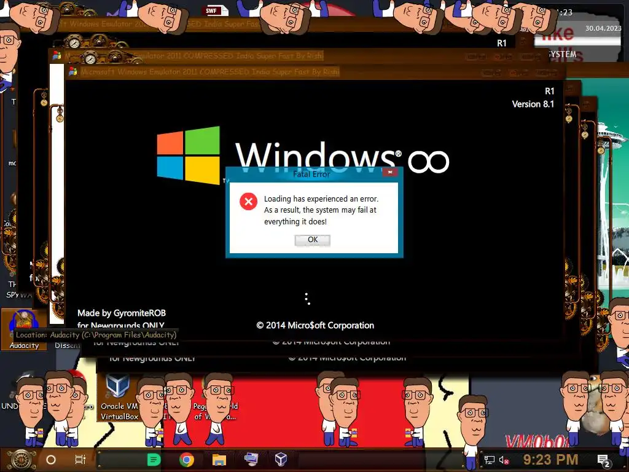Screen dimensions: 629x472
Task: Click the infinity symbol after Windows
Action: pos(428,162)
